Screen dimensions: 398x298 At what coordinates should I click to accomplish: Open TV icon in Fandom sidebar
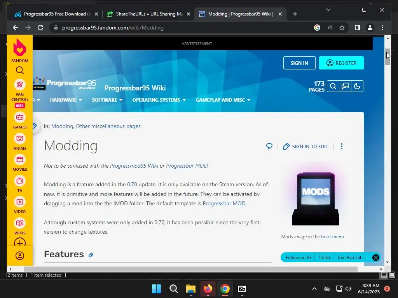20,181
